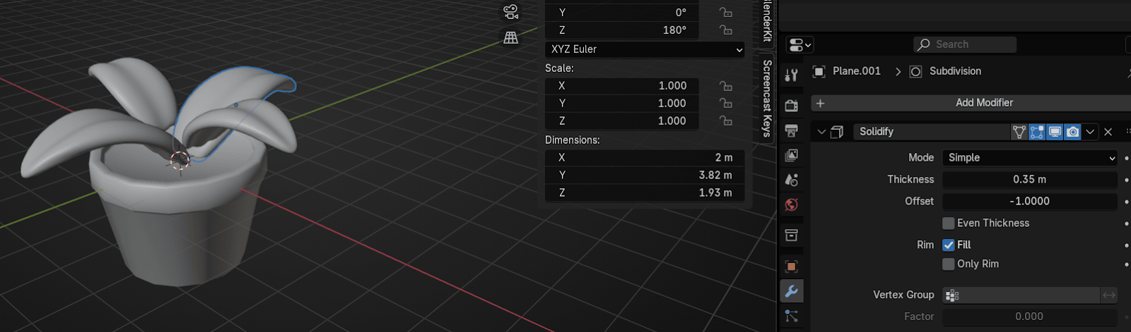Viewport: 1131px width, 332px height.
Task: Open the Screencast Keys sidebar tab
Action: coord(766,99)
